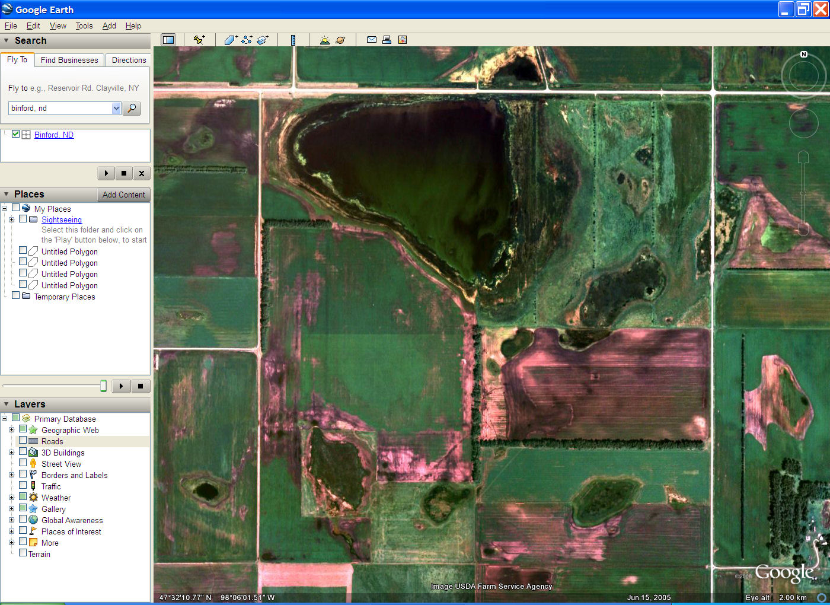Click the email envelope icon

372,40
